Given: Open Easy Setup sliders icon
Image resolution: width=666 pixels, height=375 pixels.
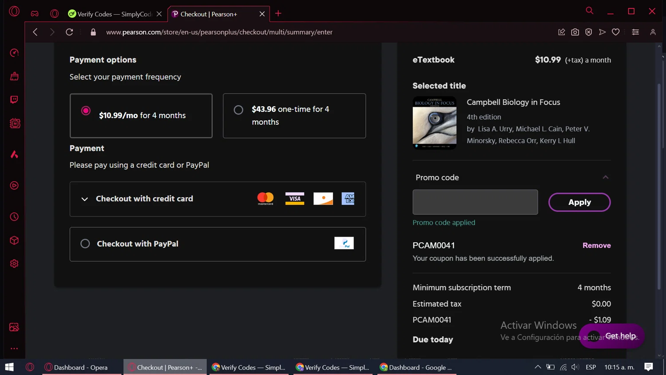Looking at the screenshot, I should (635, 32).
